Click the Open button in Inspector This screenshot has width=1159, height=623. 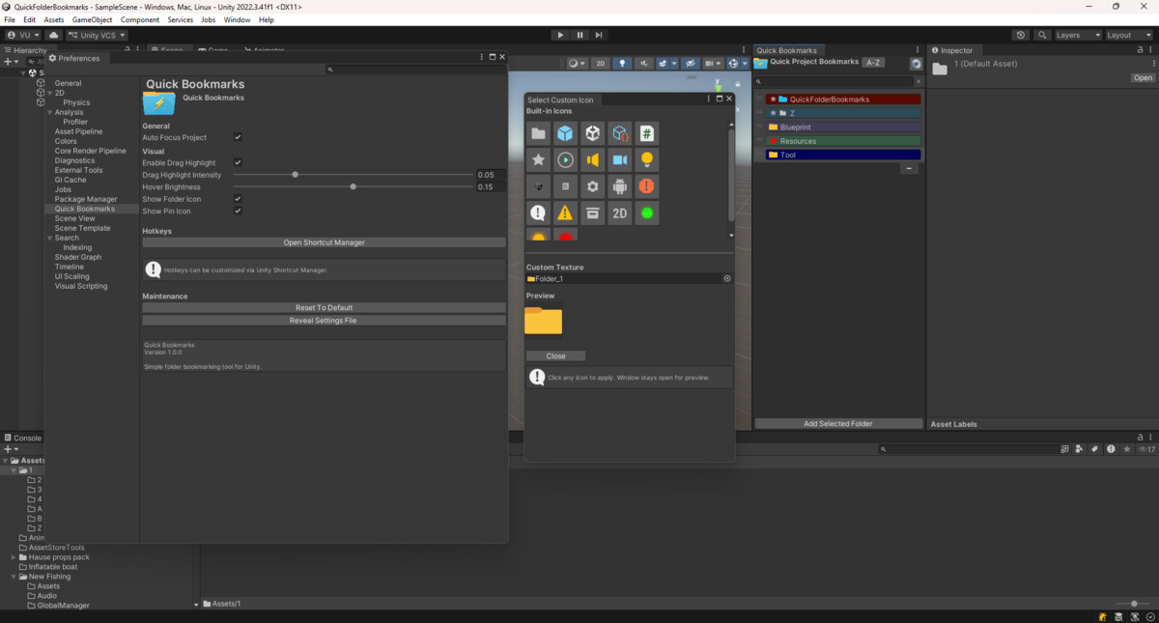click(x=1143, y=78)
